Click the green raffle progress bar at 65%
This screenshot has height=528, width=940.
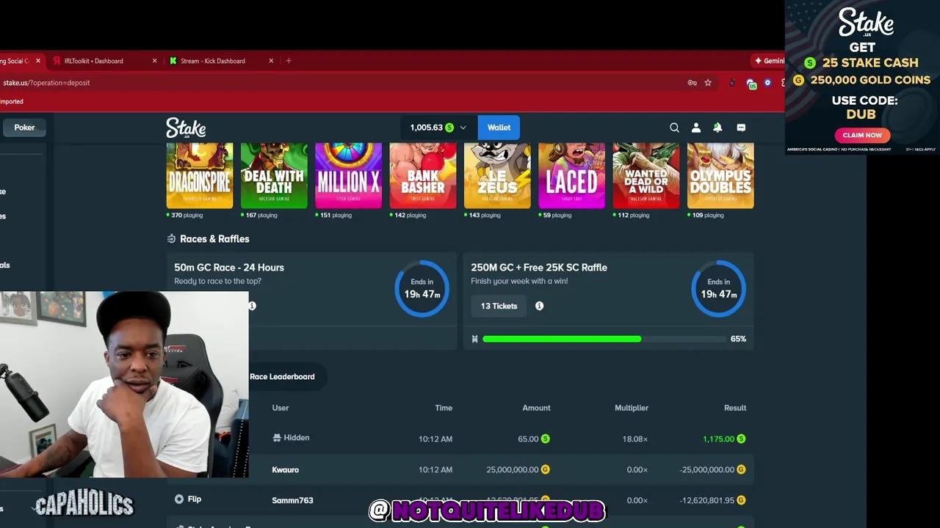coord(562,339)
